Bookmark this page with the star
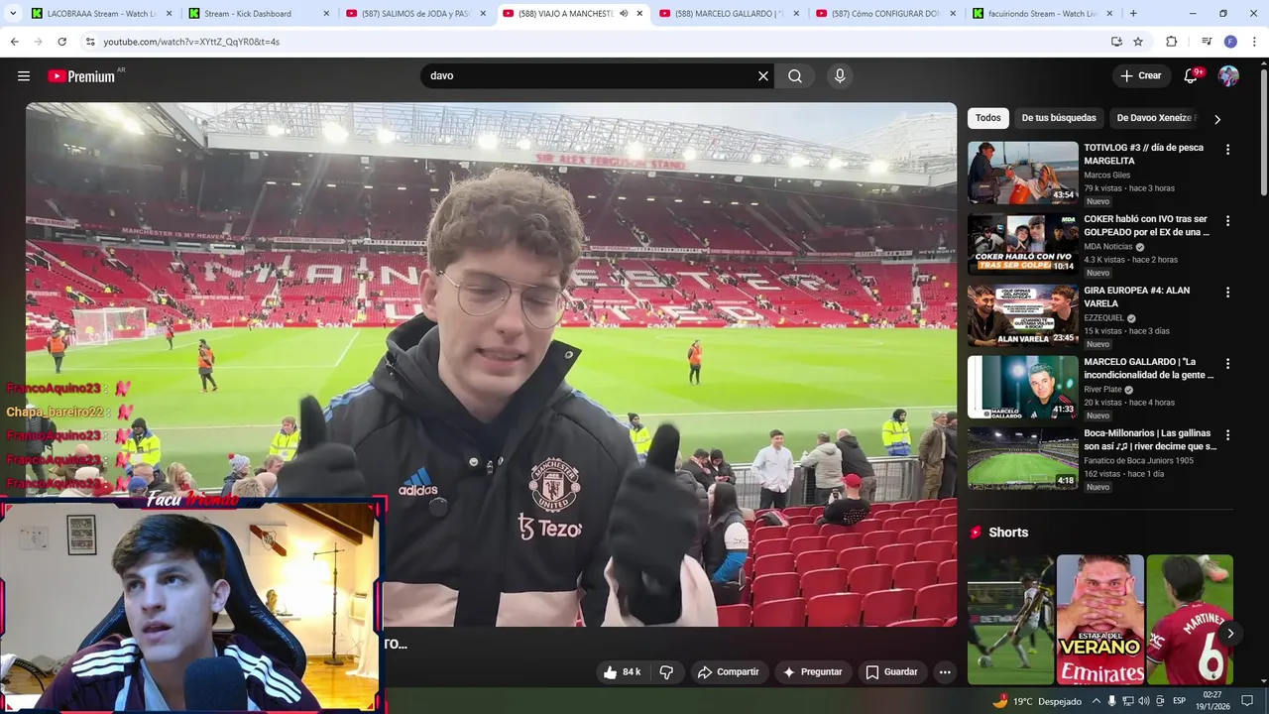The height and width of the screenshot is (714, 1269). 1138,42
